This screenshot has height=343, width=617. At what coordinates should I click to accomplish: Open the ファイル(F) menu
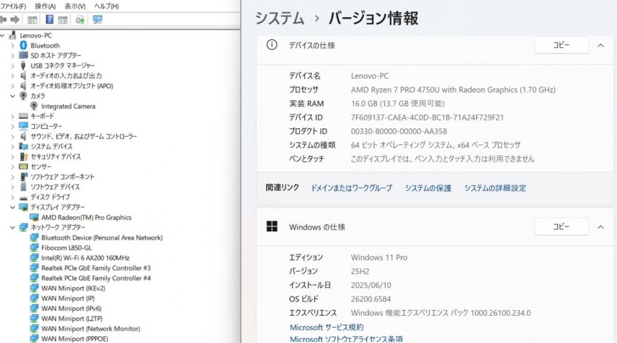(13, 6)
